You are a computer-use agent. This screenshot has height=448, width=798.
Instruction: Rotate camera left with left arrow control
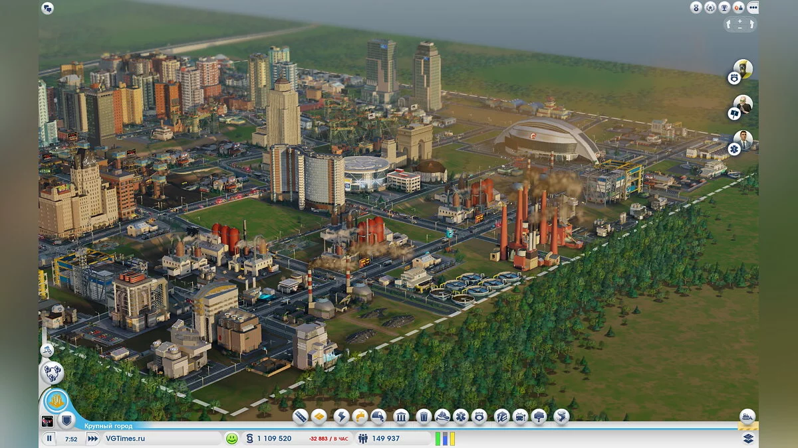[728, 24]
